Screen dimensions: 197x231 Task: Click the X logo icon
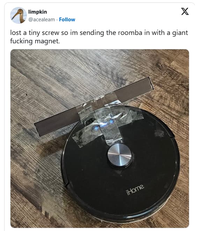tap(185, 12)
